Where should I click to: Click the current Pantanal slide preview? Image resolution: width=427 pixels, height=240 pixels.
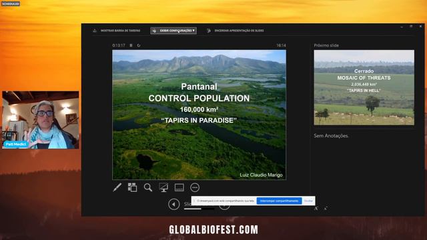[199, 115]
